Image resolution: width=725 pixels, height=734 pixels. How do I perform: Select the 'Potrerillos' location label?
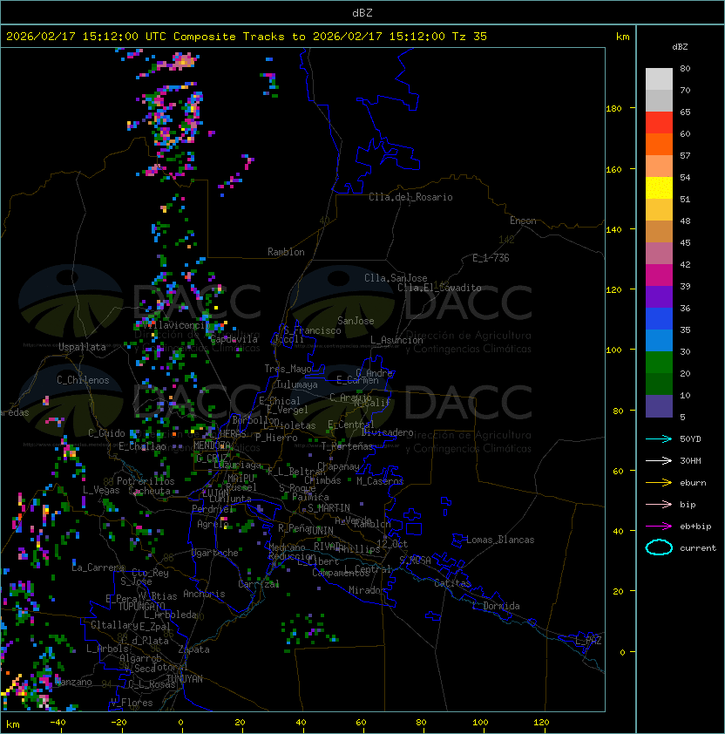click(x=146, y=481)
